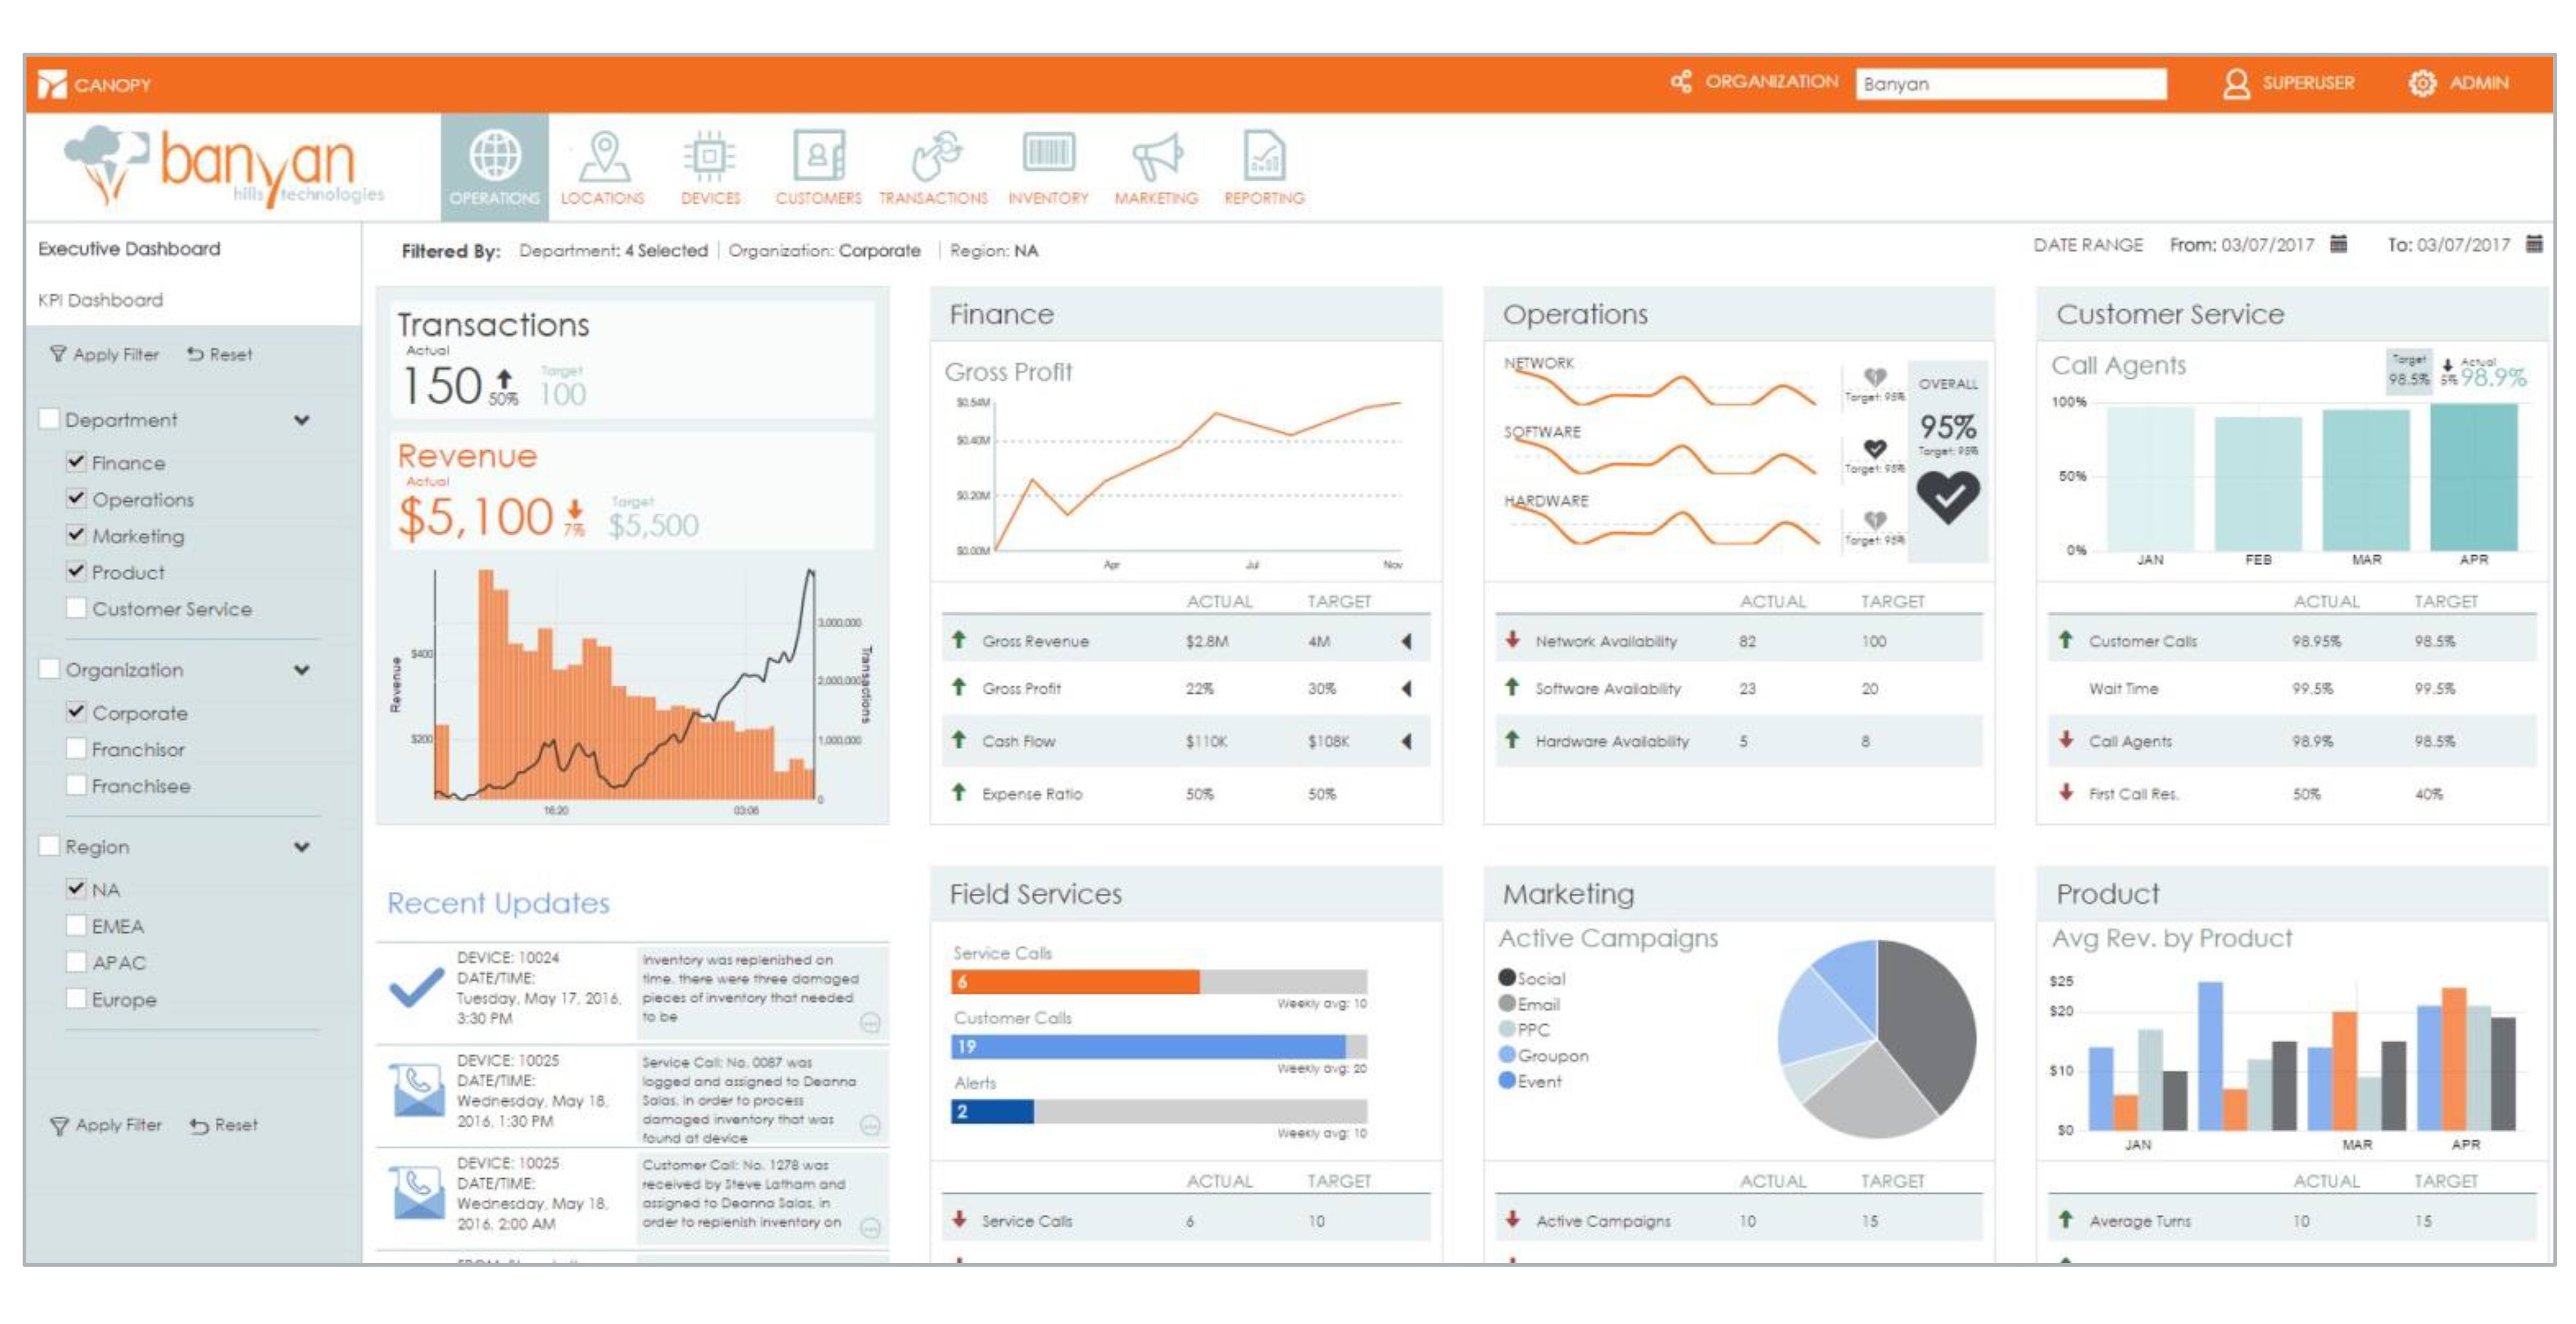Collapse the Department filter chevron
The height and width of the screenshot is (1324, 2576).
(x=302, y=420)
